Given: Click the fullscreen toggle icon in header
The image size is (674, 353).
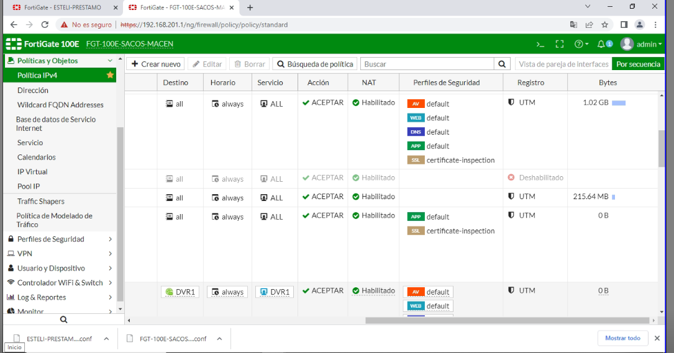Looking at the screenshot, I should (x=559, y=44).
